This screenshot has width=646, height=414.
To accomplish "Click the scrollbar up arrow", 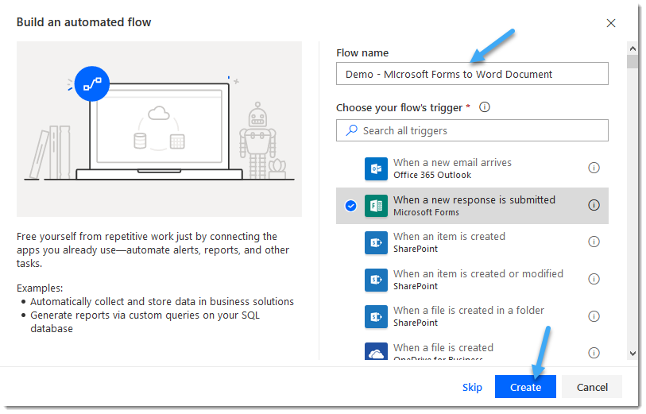I will [x=632, y=48].
